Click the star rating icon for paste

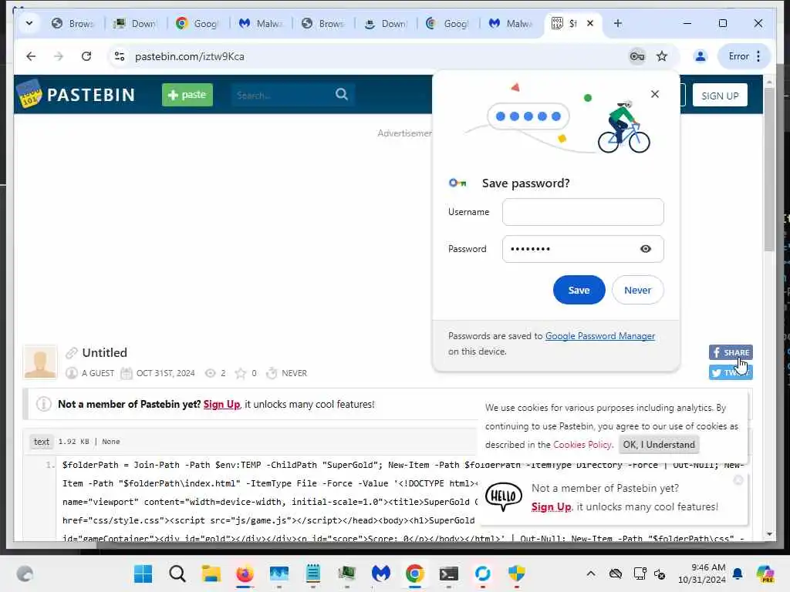click(241, 373)
